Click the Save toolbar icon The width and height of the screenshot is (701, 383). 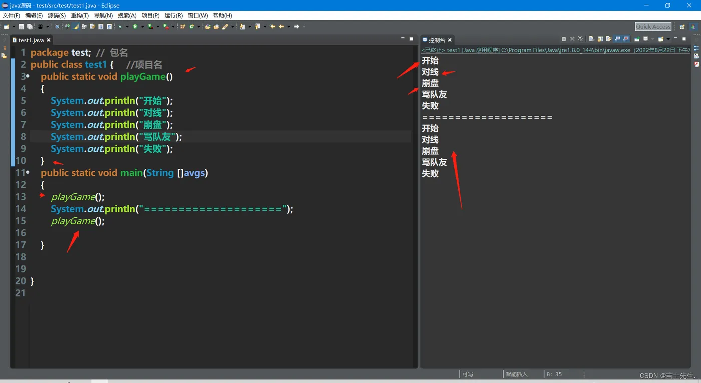click(21, 26)
